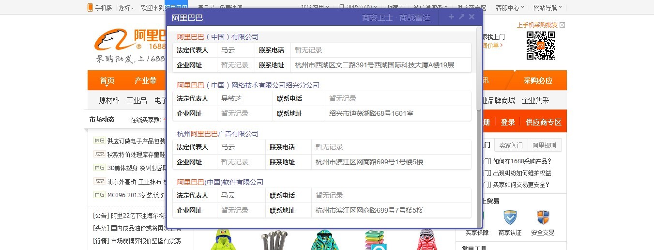This screenshot has width=654, height=250.
Task: Click 马云 in the first company table
Action: click(x=228, y=50)
